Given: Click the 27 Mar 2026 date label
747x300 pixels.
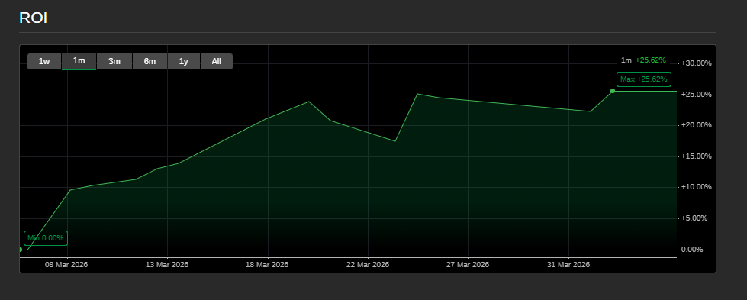Looking at the screenshot, I should tap(468, 265).
